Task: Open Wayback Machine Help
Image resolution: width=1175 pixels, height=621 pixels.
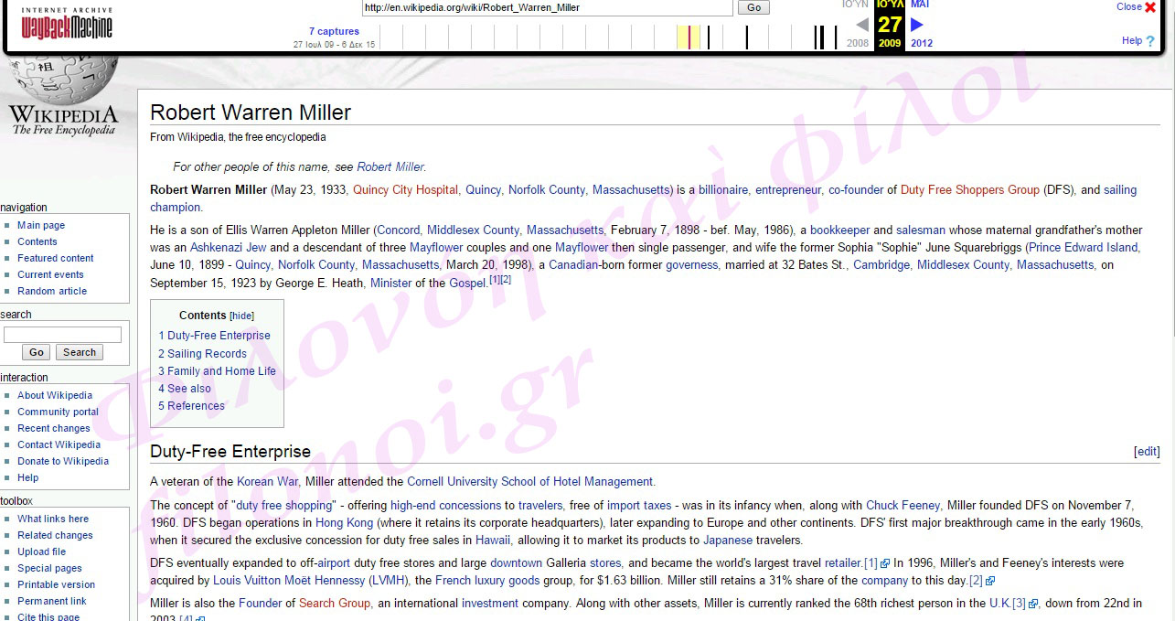Action: click(1138, 40)
